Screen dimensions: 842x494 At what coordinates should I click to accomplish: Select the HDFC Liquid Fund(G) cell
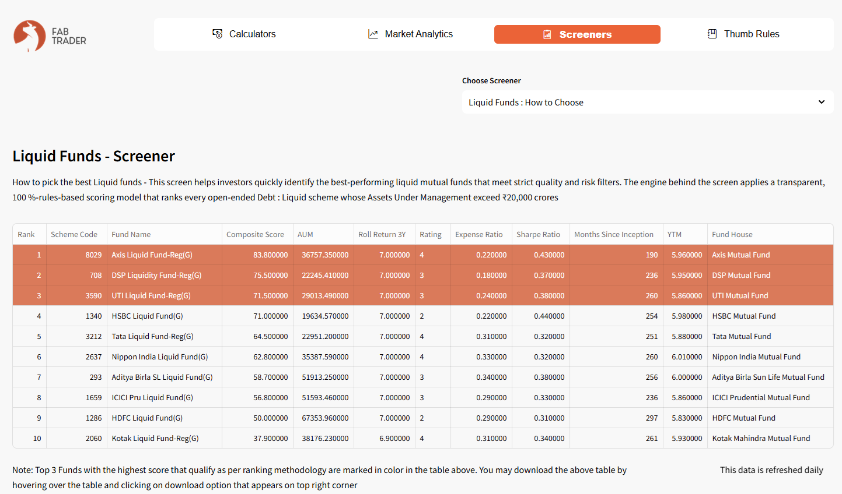[164, 418]
